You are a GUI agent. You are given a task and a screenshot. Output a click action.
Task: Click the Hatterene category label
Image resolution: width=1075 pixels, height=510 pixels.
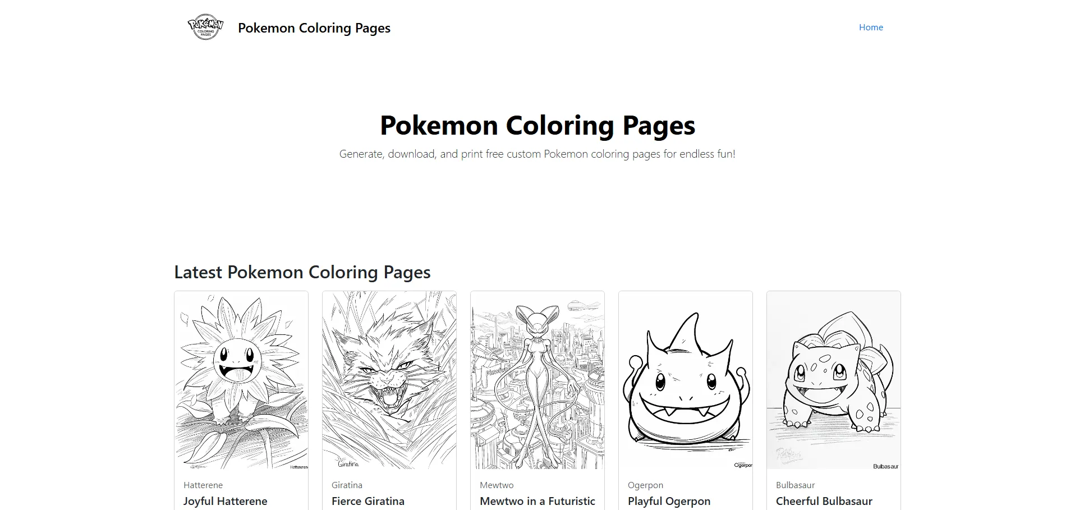tap(203, 485)
